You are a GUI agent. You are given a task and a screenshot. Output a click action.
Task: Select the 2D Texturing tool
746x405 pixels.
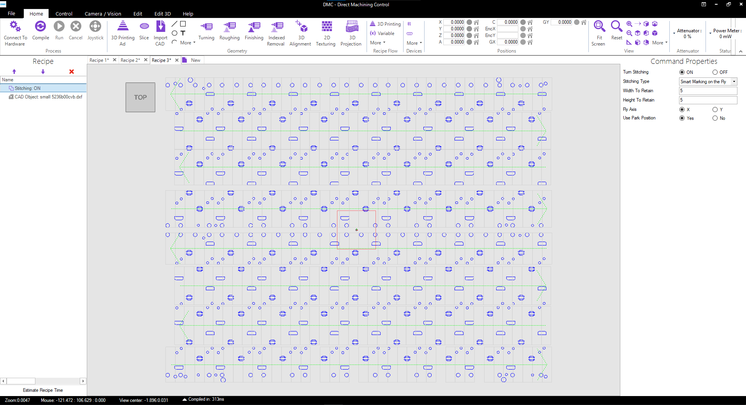(326, 27)
